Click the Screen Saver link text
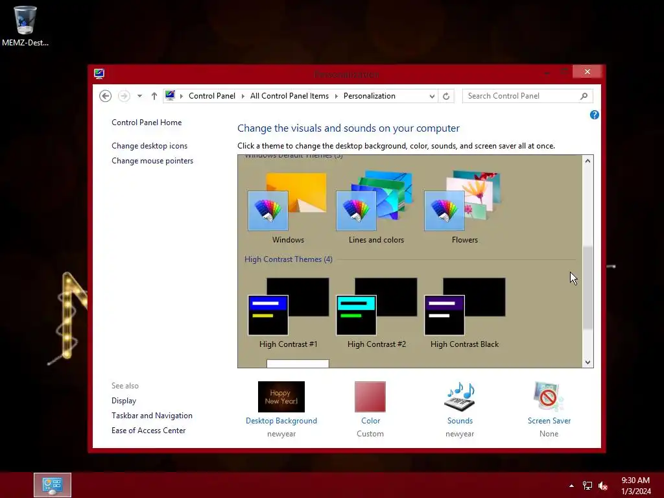The image size is (664, 498). [549, 421]
